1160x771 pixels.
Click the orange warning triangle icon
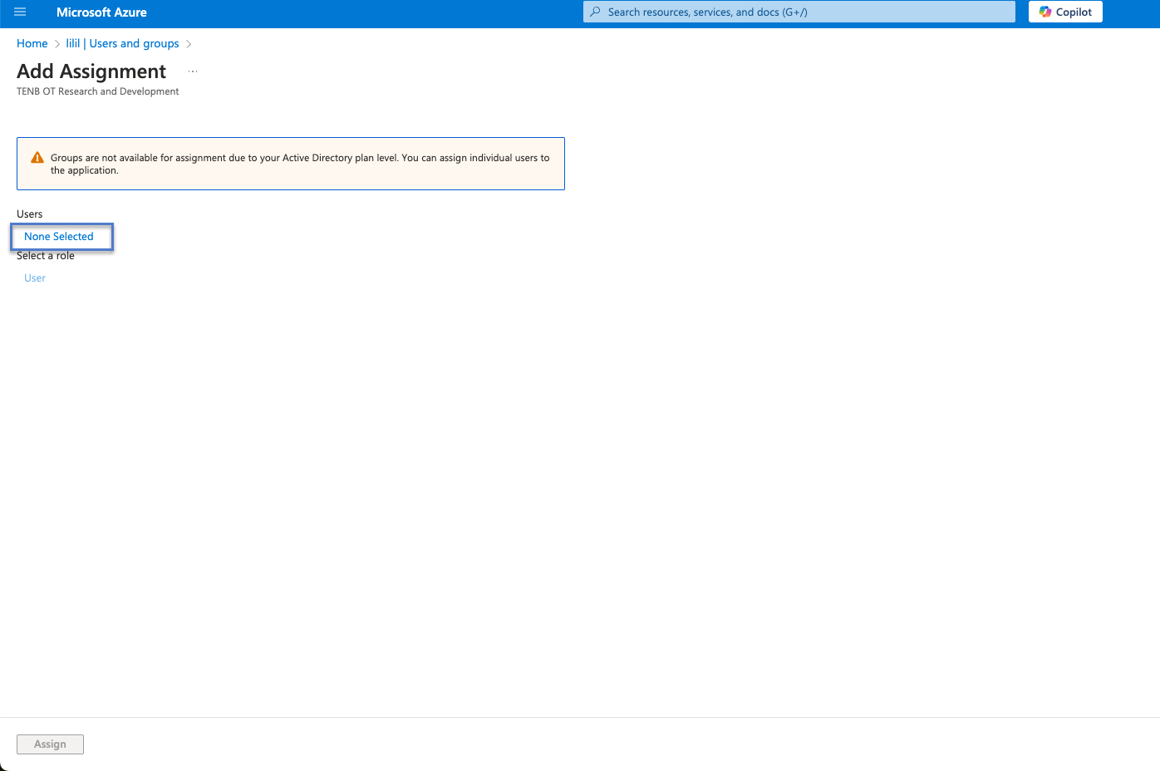point(37,158)
